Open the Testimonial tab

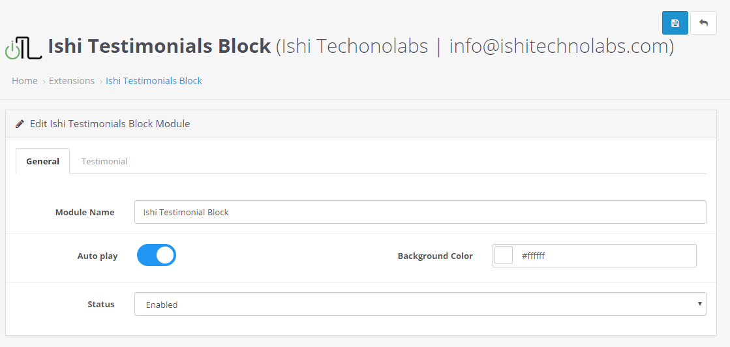[x=104, y=161]
